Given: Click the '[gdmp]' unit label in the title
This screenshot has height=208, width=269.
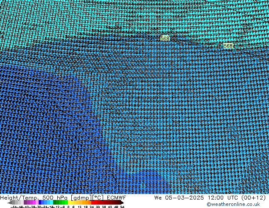Looking at the screenshot, I should click(x=81, y=198).
